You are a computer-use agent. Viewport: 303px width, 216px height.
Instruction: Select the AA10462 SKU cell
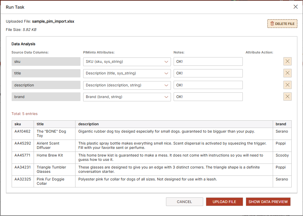[22, 132]
